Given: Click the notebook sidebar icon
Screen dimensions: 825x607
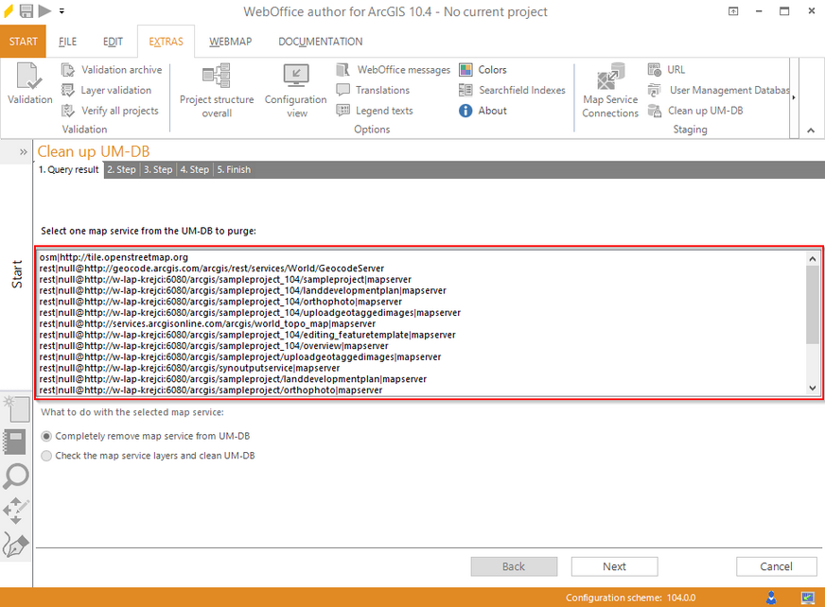Looking at the screenshot, I should pyautogui.click(x=15, y=442).
